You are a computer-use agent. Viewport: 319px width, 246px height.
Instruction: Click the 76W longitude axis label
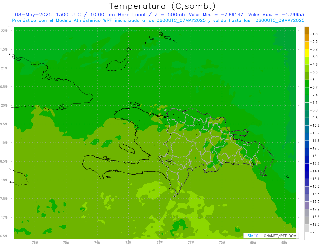click(35, 243)
